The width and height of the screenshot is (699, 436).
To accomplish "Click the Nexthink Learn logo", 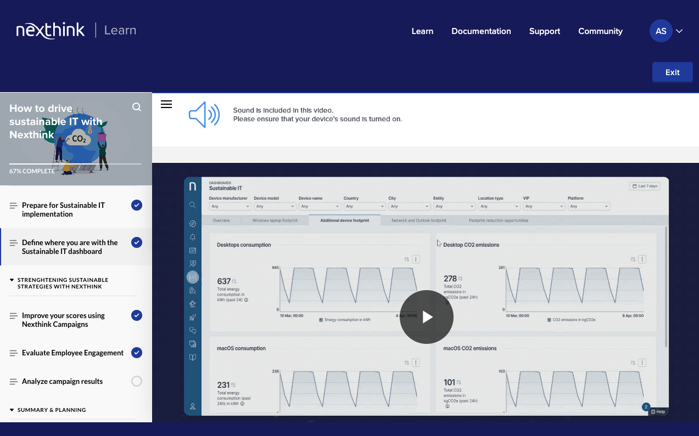I will point(76,31).
